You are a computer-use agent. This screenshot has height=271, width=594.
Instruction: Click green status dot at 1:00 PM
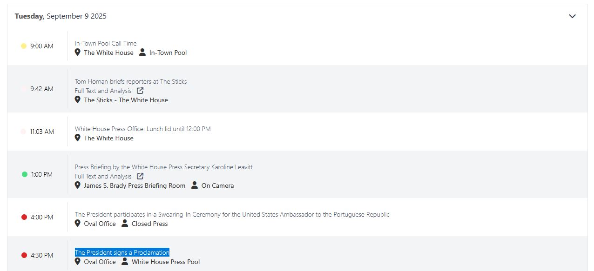click(x=25, y=174)
